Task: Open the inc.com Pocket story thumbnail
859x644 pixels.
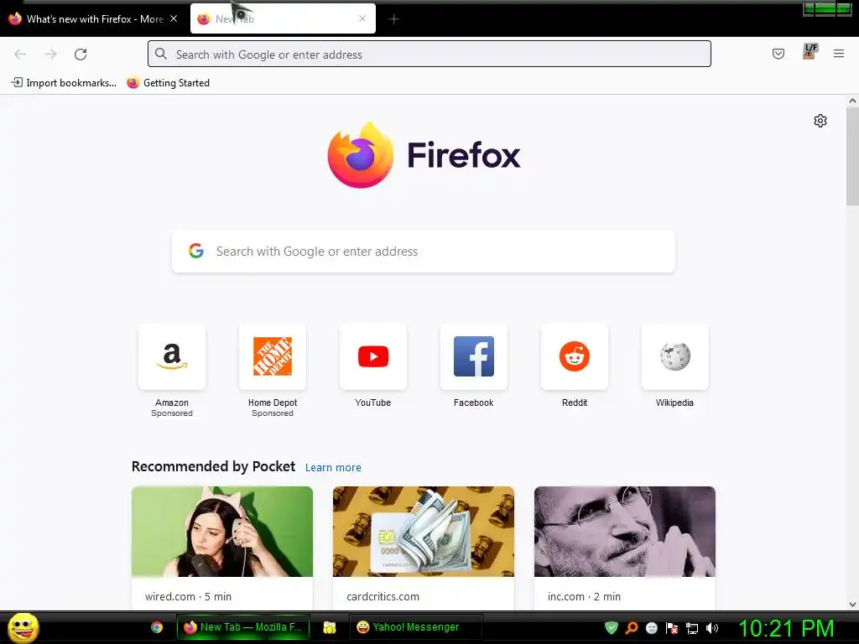Action: pyautogui.click(x=625, y=532)
